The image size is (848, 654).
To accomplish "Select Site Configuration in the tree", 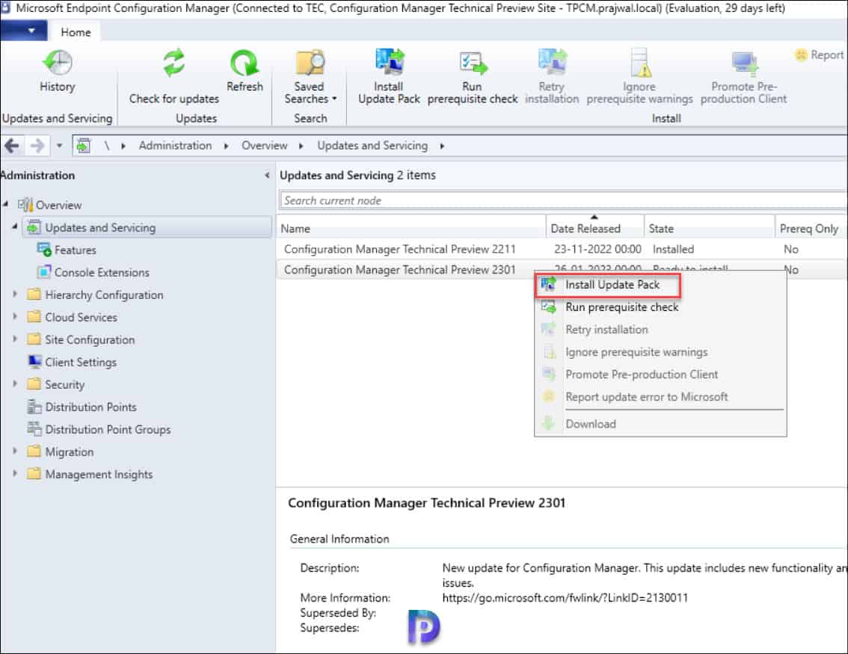I will (90, 339).
